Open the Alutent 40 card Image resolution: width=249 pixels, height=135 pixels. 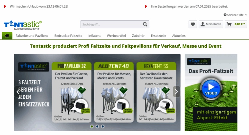[114, 92]
